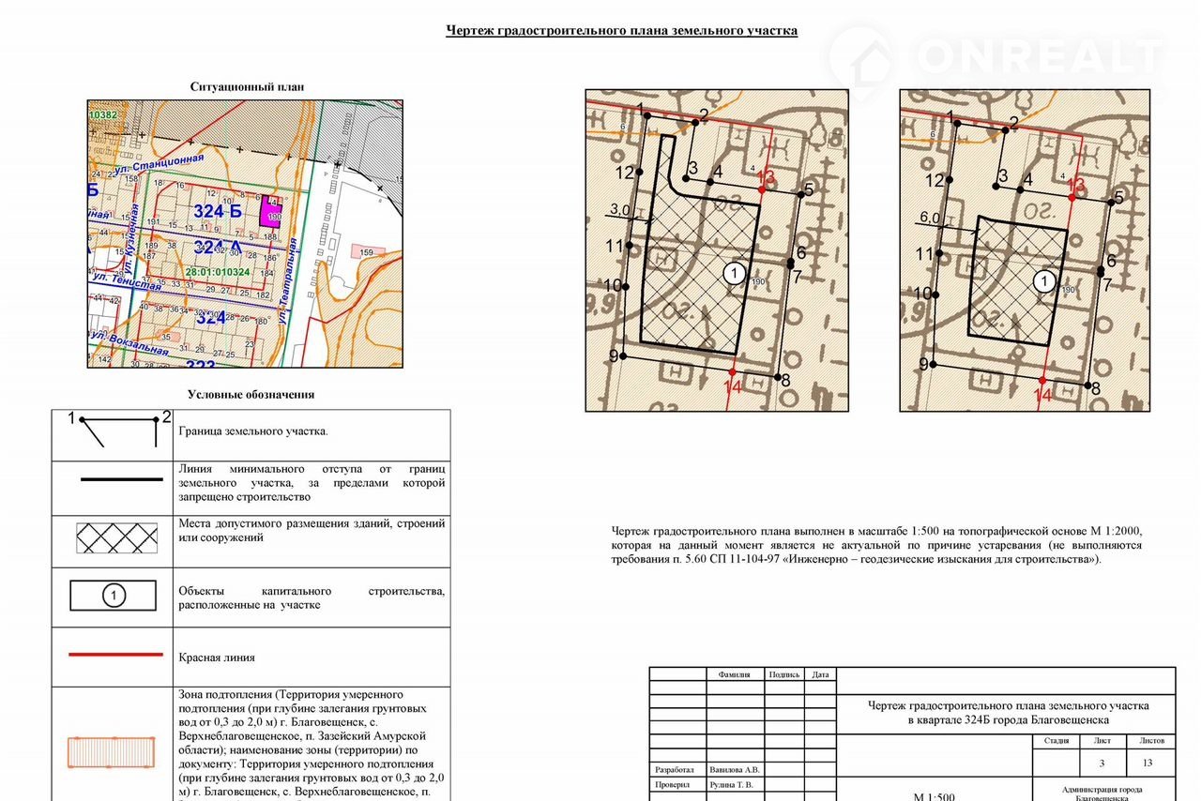This screenshot has height=801, width=1201.
Task: Click the 'Дата' column header in title block
Action: [820, 674]
